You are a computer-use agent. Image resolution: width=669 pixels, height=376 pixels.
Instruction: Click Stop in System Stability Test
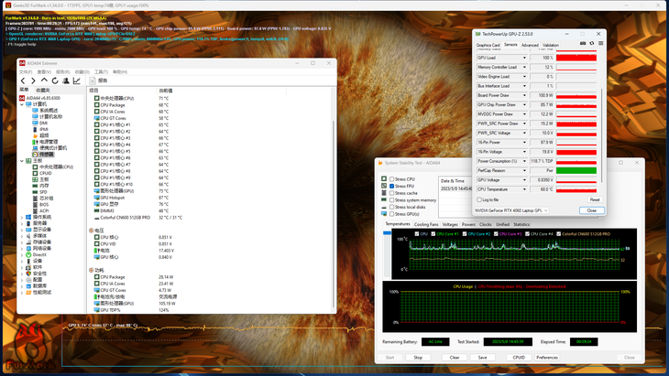point(418,358)
